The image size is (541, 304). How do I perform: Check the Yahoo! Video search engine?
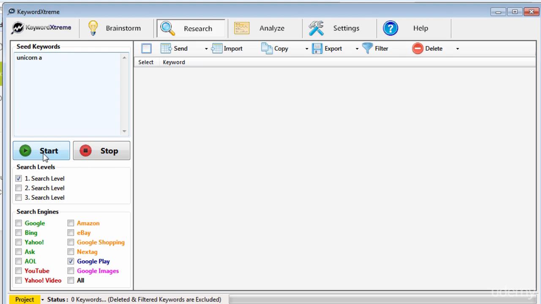[x=19, y=280]
